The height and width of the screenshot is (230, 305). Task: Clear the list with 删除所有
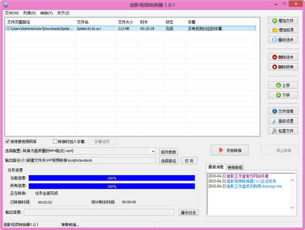283,67
